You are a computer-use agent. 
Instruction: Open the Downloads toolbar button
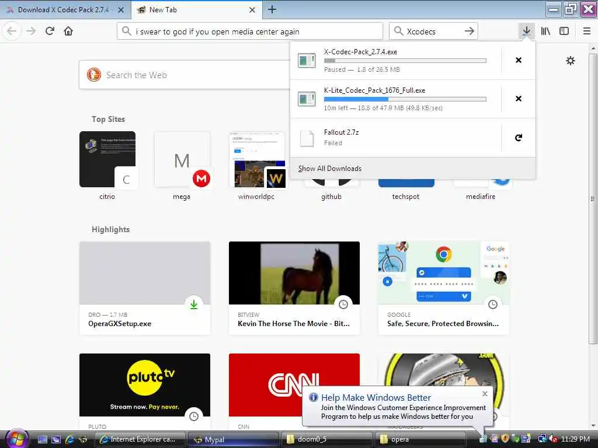click(x=526, y=32)
